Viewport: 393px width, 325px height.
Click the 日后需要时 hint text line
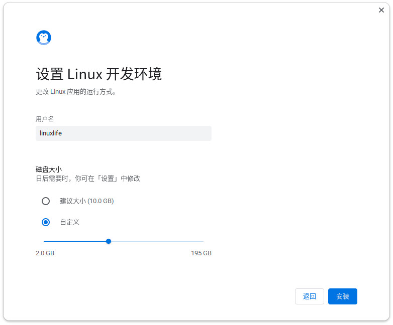pyautogui.click(x=88, y=179)
